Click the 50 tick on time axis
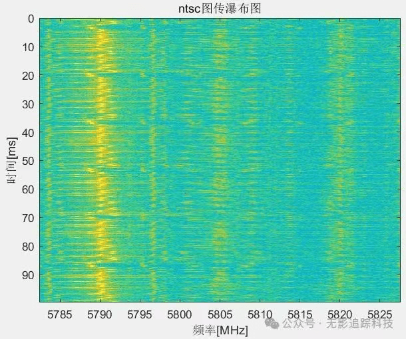Viewport: 406px width, 339px height. pyautogui.click(x=29, y=161)
